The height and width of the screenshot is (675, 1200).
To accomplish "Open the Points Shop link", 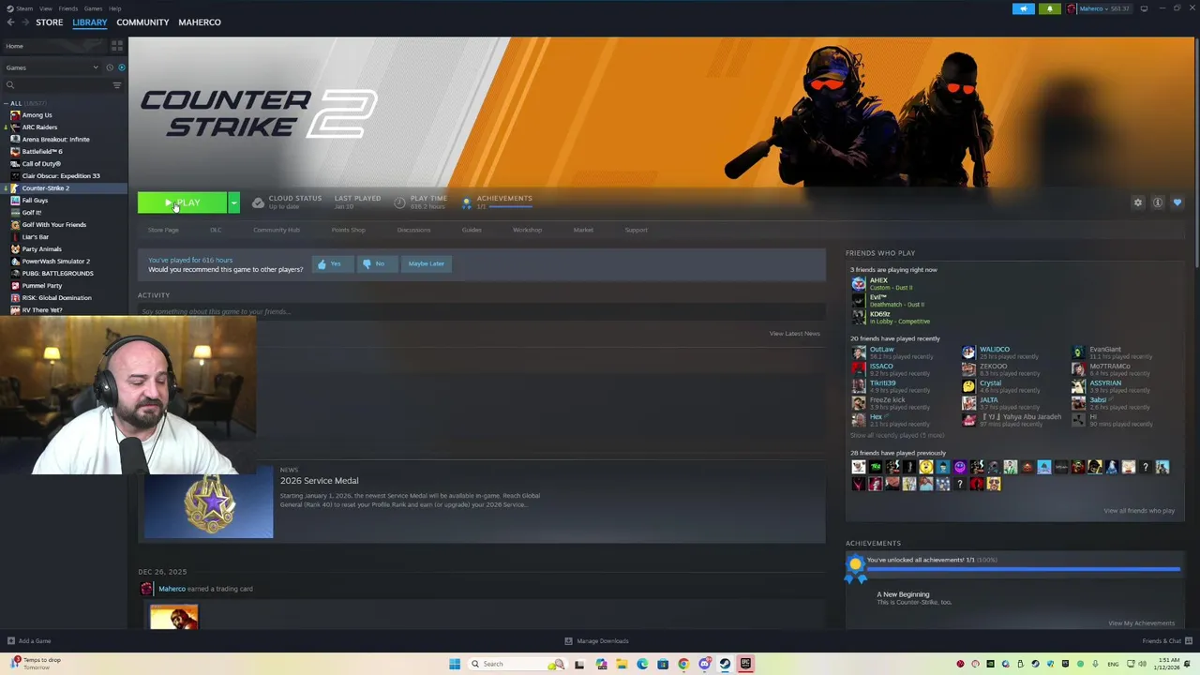I will pos(348,230).
